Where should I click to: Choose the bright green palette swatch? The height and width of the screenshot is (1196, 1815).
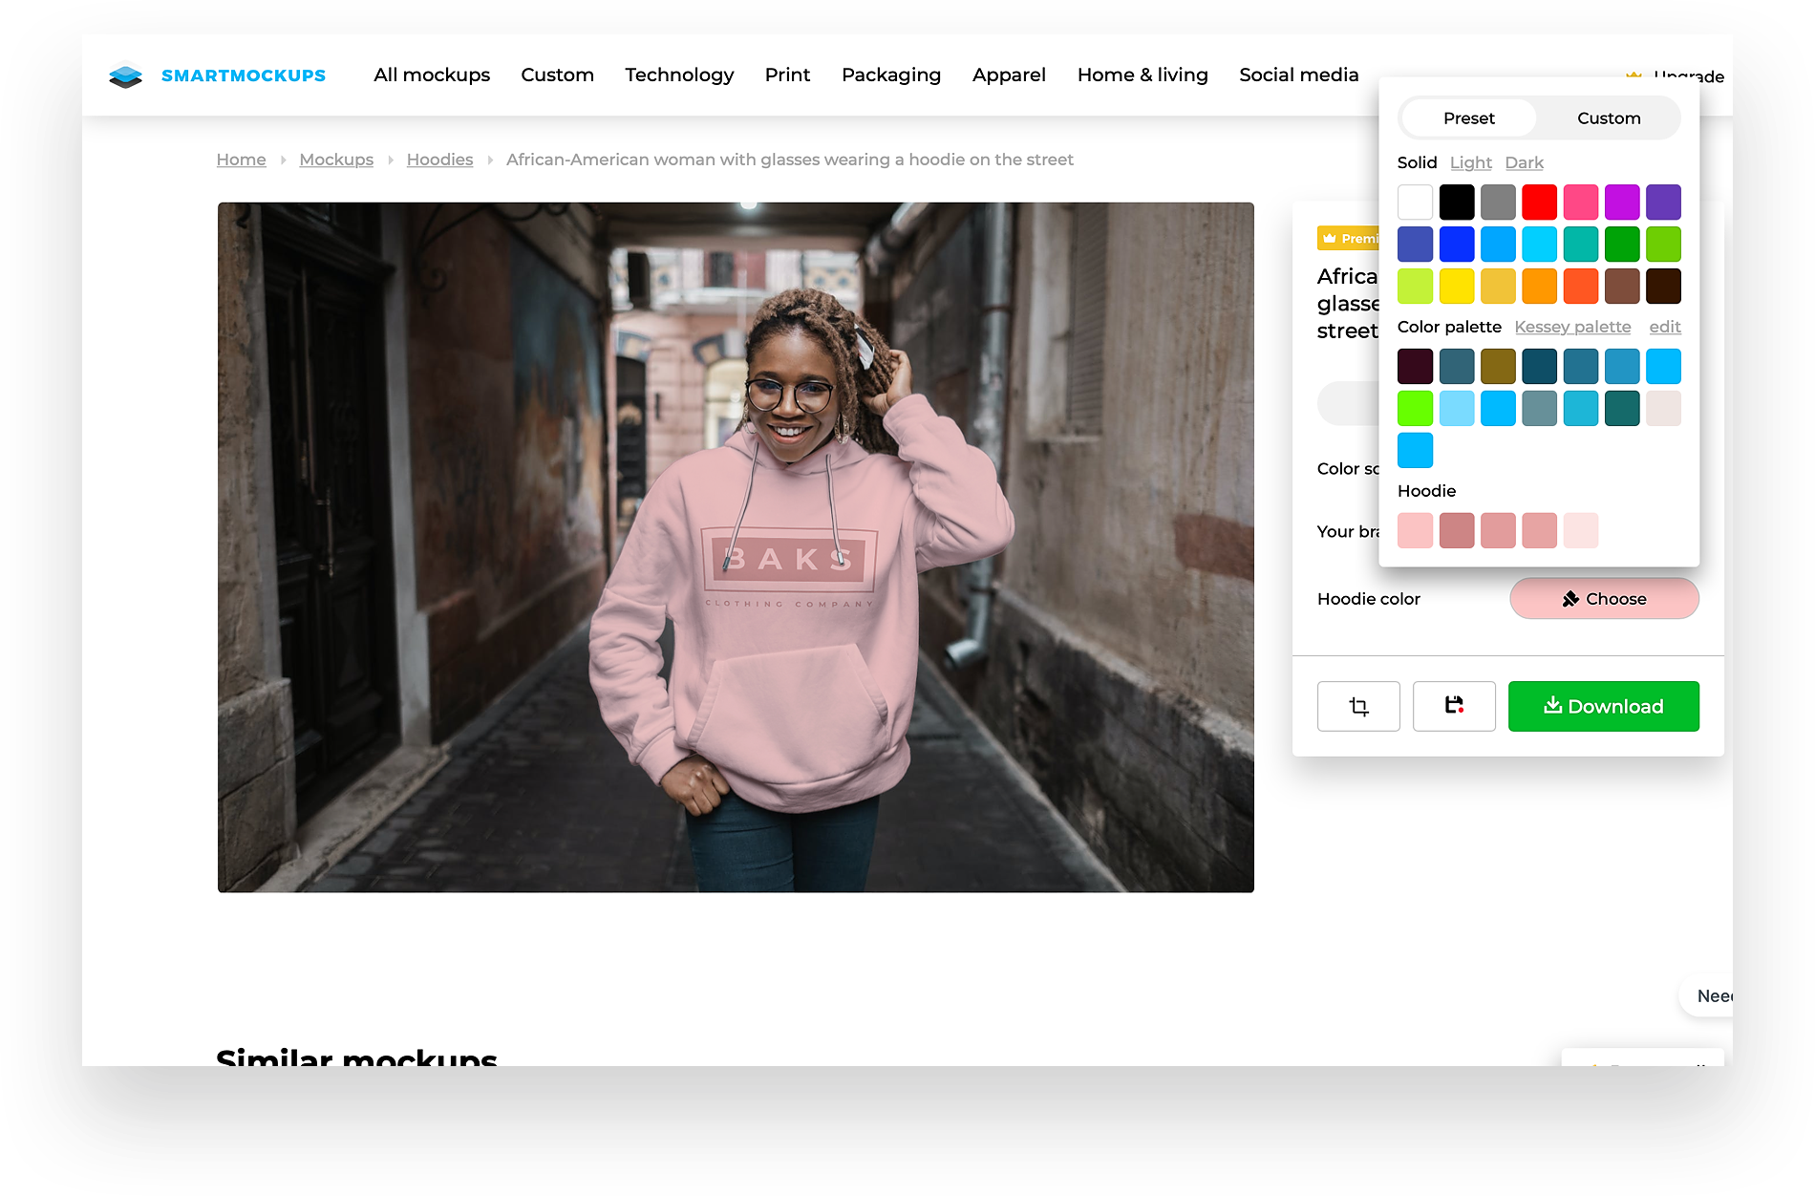(1415, 408)
